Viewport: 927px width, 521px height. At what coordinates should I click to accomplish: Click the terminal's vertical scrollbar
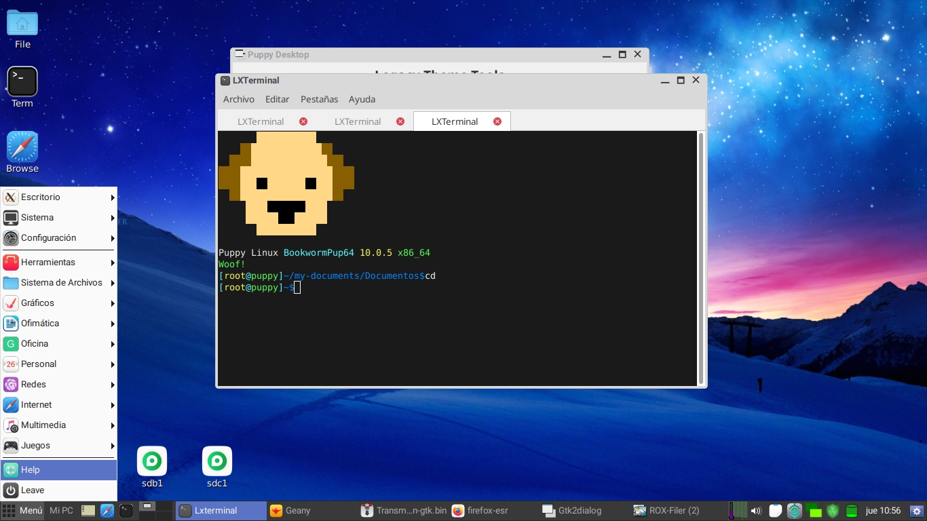pos(701,258)
